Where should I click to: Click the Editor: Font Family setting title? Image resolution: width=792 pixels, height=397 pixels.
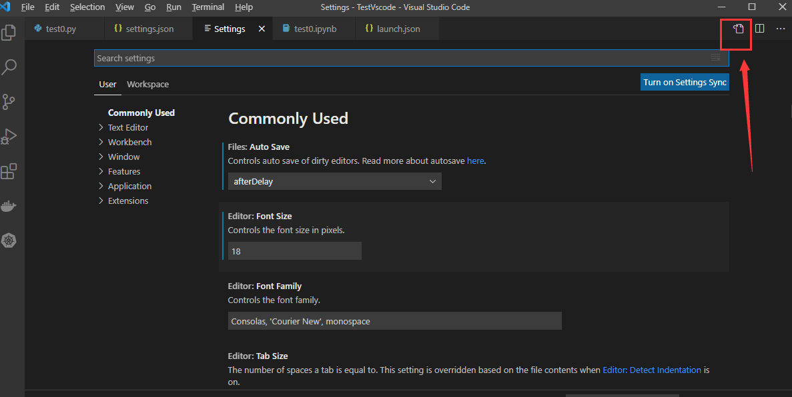pos(265,286)
